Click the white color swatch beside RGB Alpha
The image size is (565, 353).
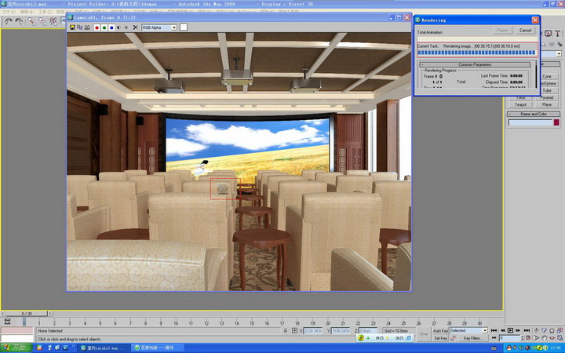coord(184,27)
